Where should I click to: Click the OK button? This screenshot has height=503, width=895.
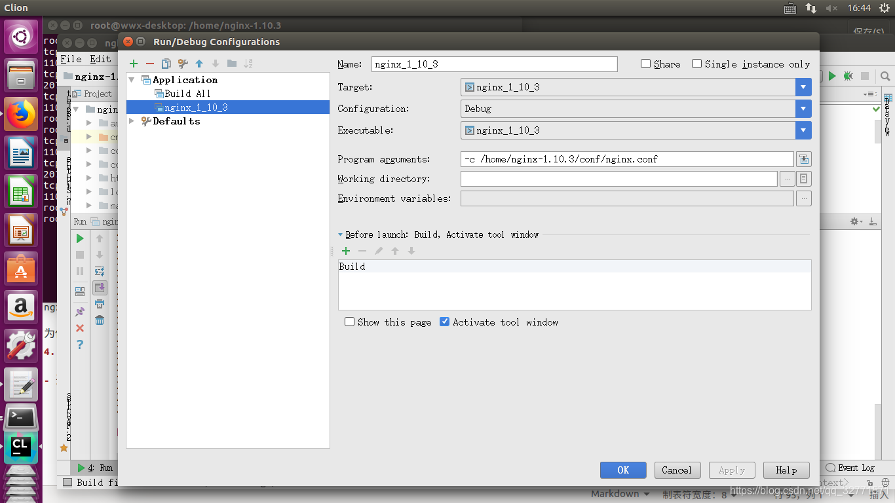623,470
